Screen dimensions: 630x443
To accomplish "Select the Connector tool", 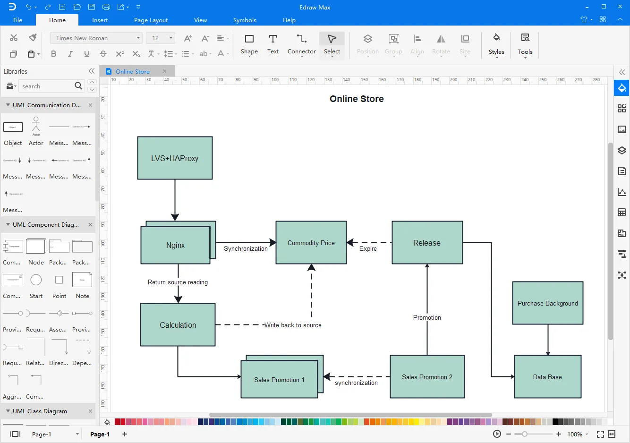I will click(x=302, y=45).
